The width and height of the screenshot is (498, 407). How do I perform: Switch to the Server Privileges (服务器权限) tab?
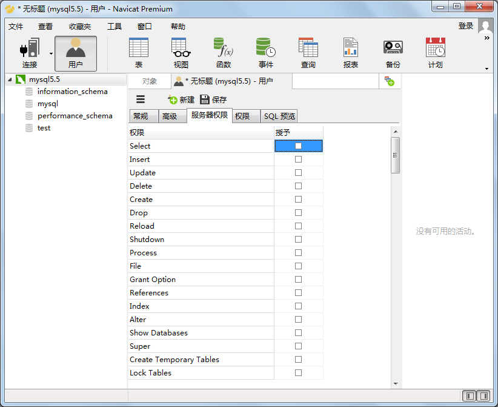coord(210,115)
